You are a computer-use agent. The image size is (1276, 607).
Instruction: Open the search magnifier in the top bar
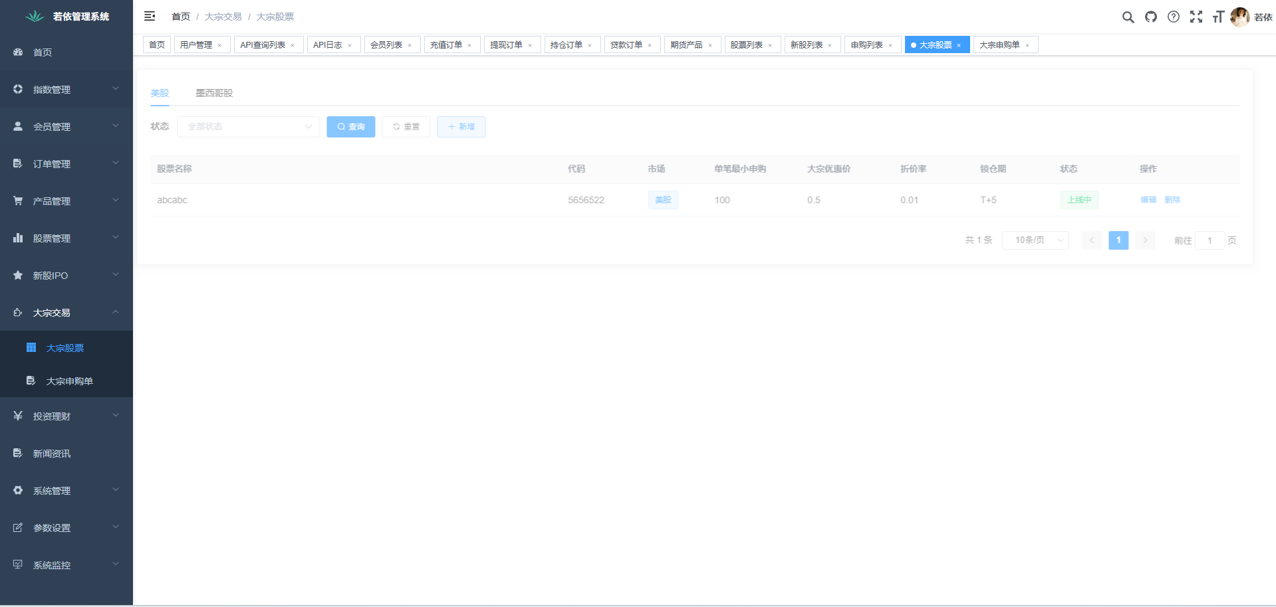(1128, 17)
